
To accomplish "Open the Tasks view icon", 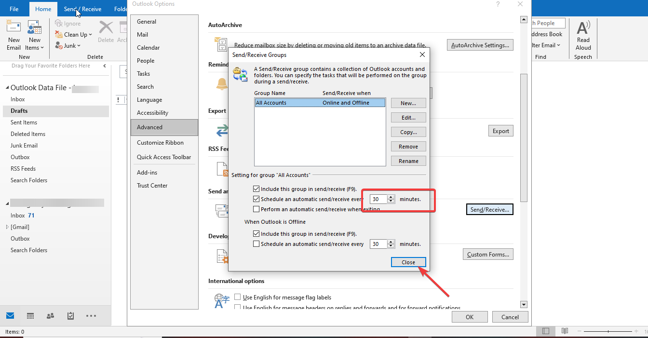I will click(x=70, y=316).
